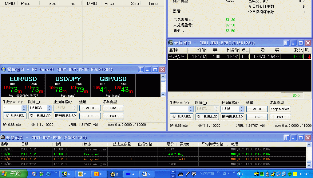Click 买 EUR/USD buy button in the position window
Image resolution: width=313 pixels, height=178 pixels.
182,117
